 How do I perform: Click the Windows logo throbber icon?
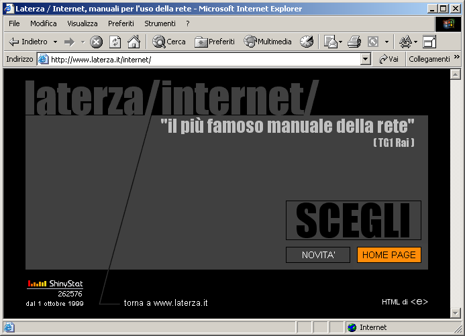(448, 24)
